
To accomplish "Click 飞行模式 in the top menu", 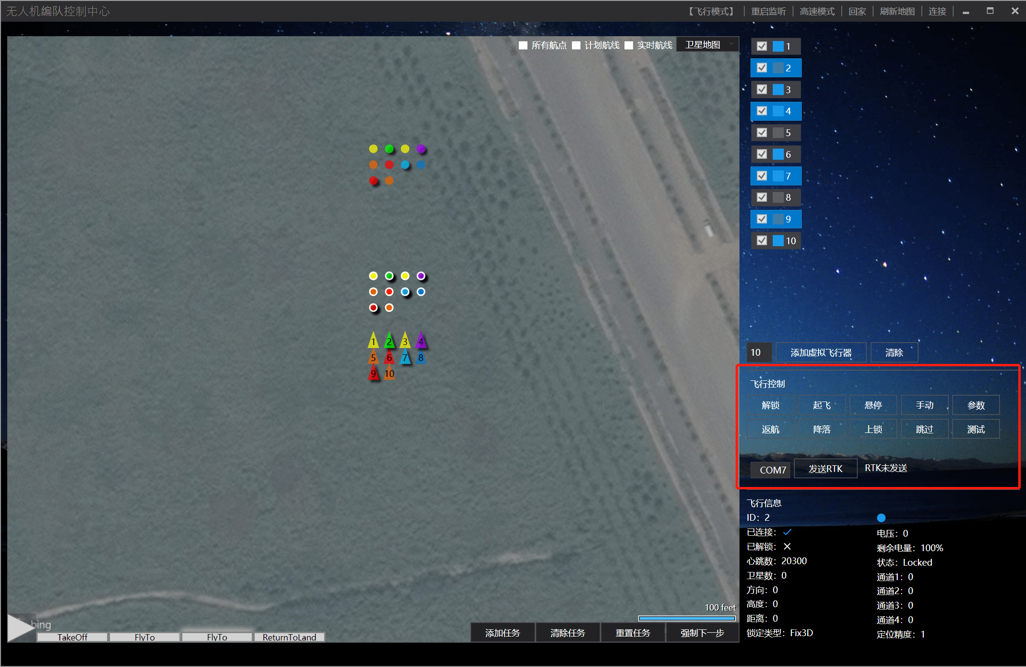I will tap(711, 11).
